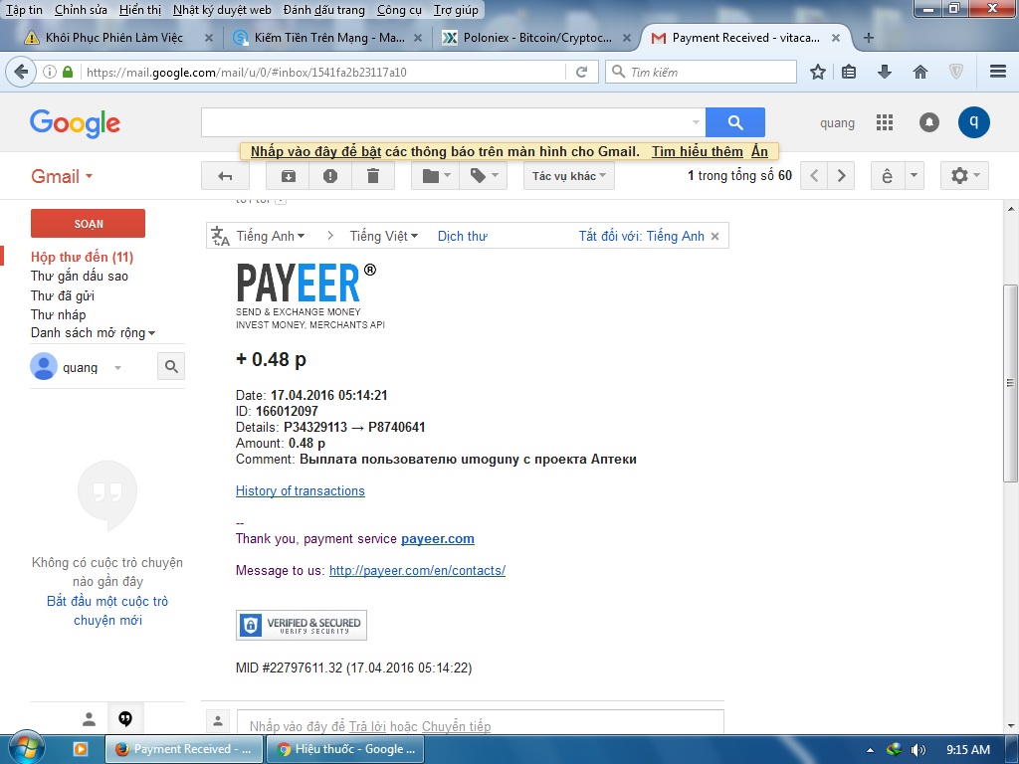Expand 'Danh sách mở rộng' label list

(x=93, y=332)
